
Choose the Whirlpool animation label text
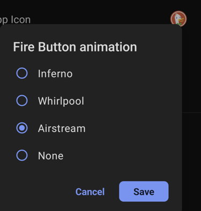61,101
